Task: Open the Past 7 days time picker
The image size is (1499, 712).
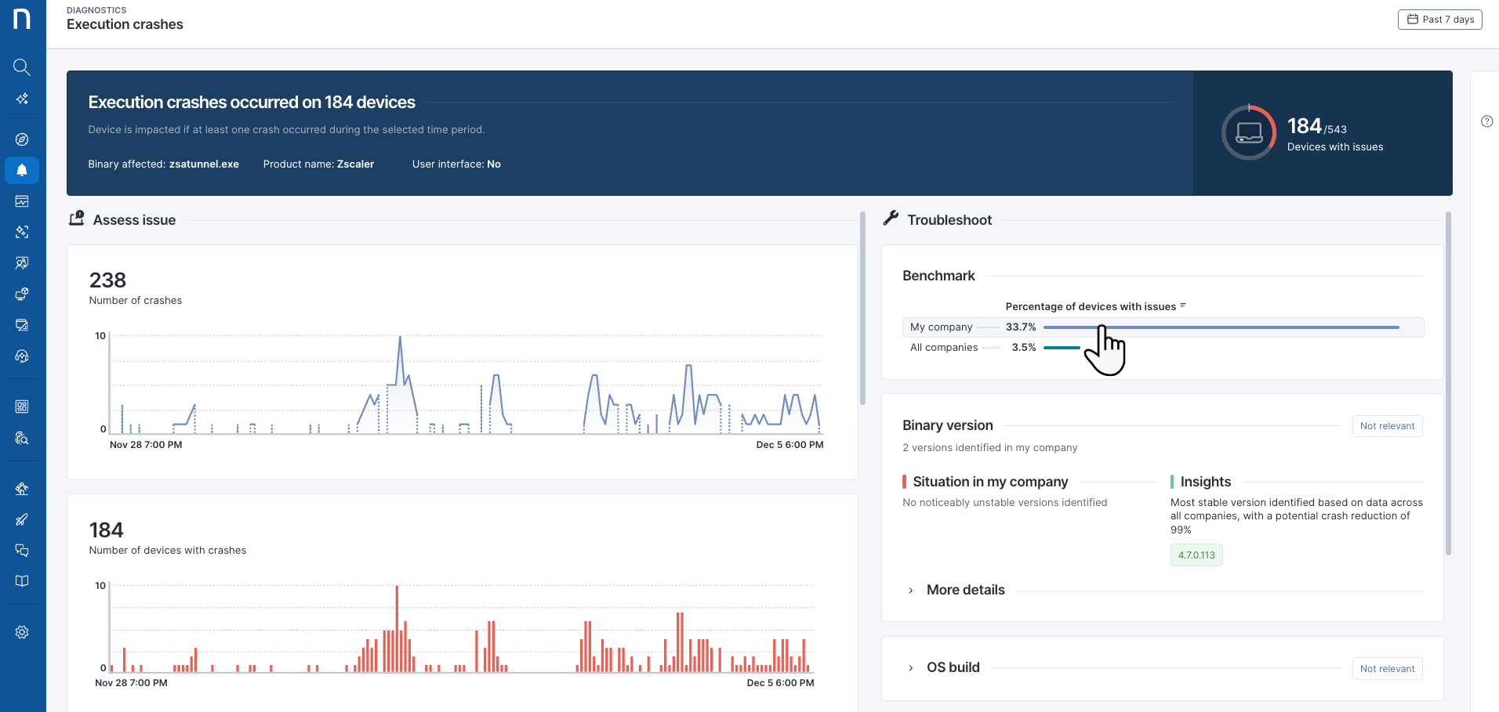Action: 1439,20
